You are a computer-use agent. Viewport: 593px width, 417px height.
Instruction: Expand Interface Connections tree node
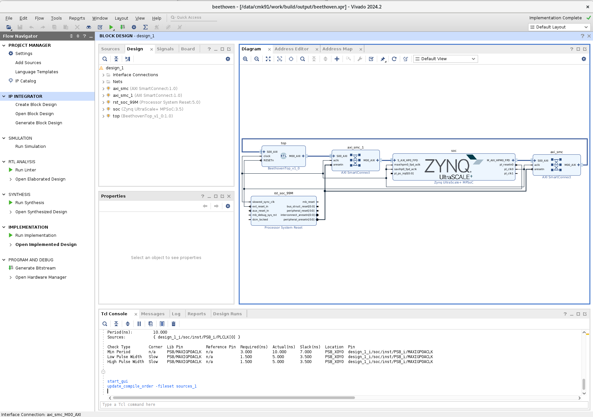103,75
